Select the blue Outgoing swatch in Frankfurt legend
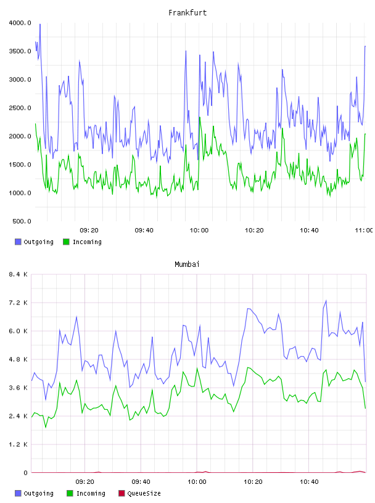This screenshot has width=375, height=503. [x=18, y=242]
